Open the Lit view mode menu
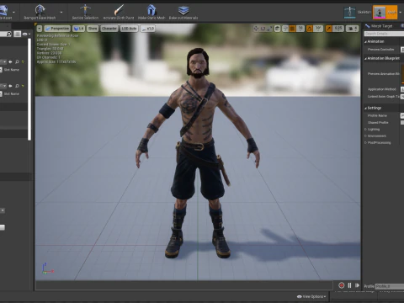The image size is (404, 303). [x=78, y=29]
